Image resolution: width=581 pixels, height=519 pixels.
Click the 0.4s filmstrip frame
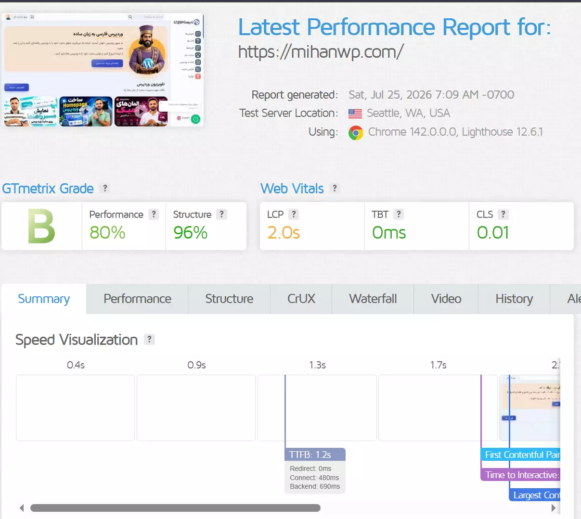pyautogui.click(x=75, y=408)
